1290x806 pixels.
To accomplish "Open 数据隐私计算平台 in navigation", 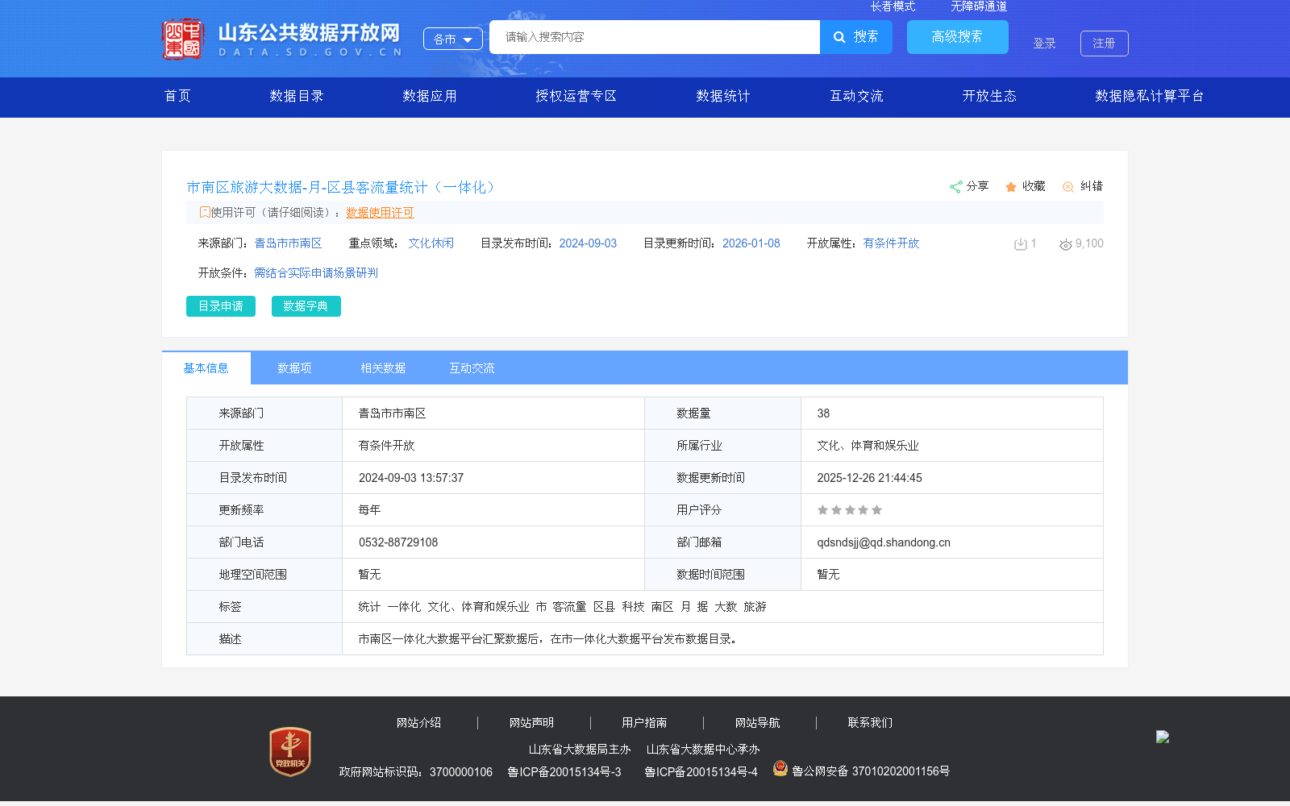I will tap(1150, 96).
